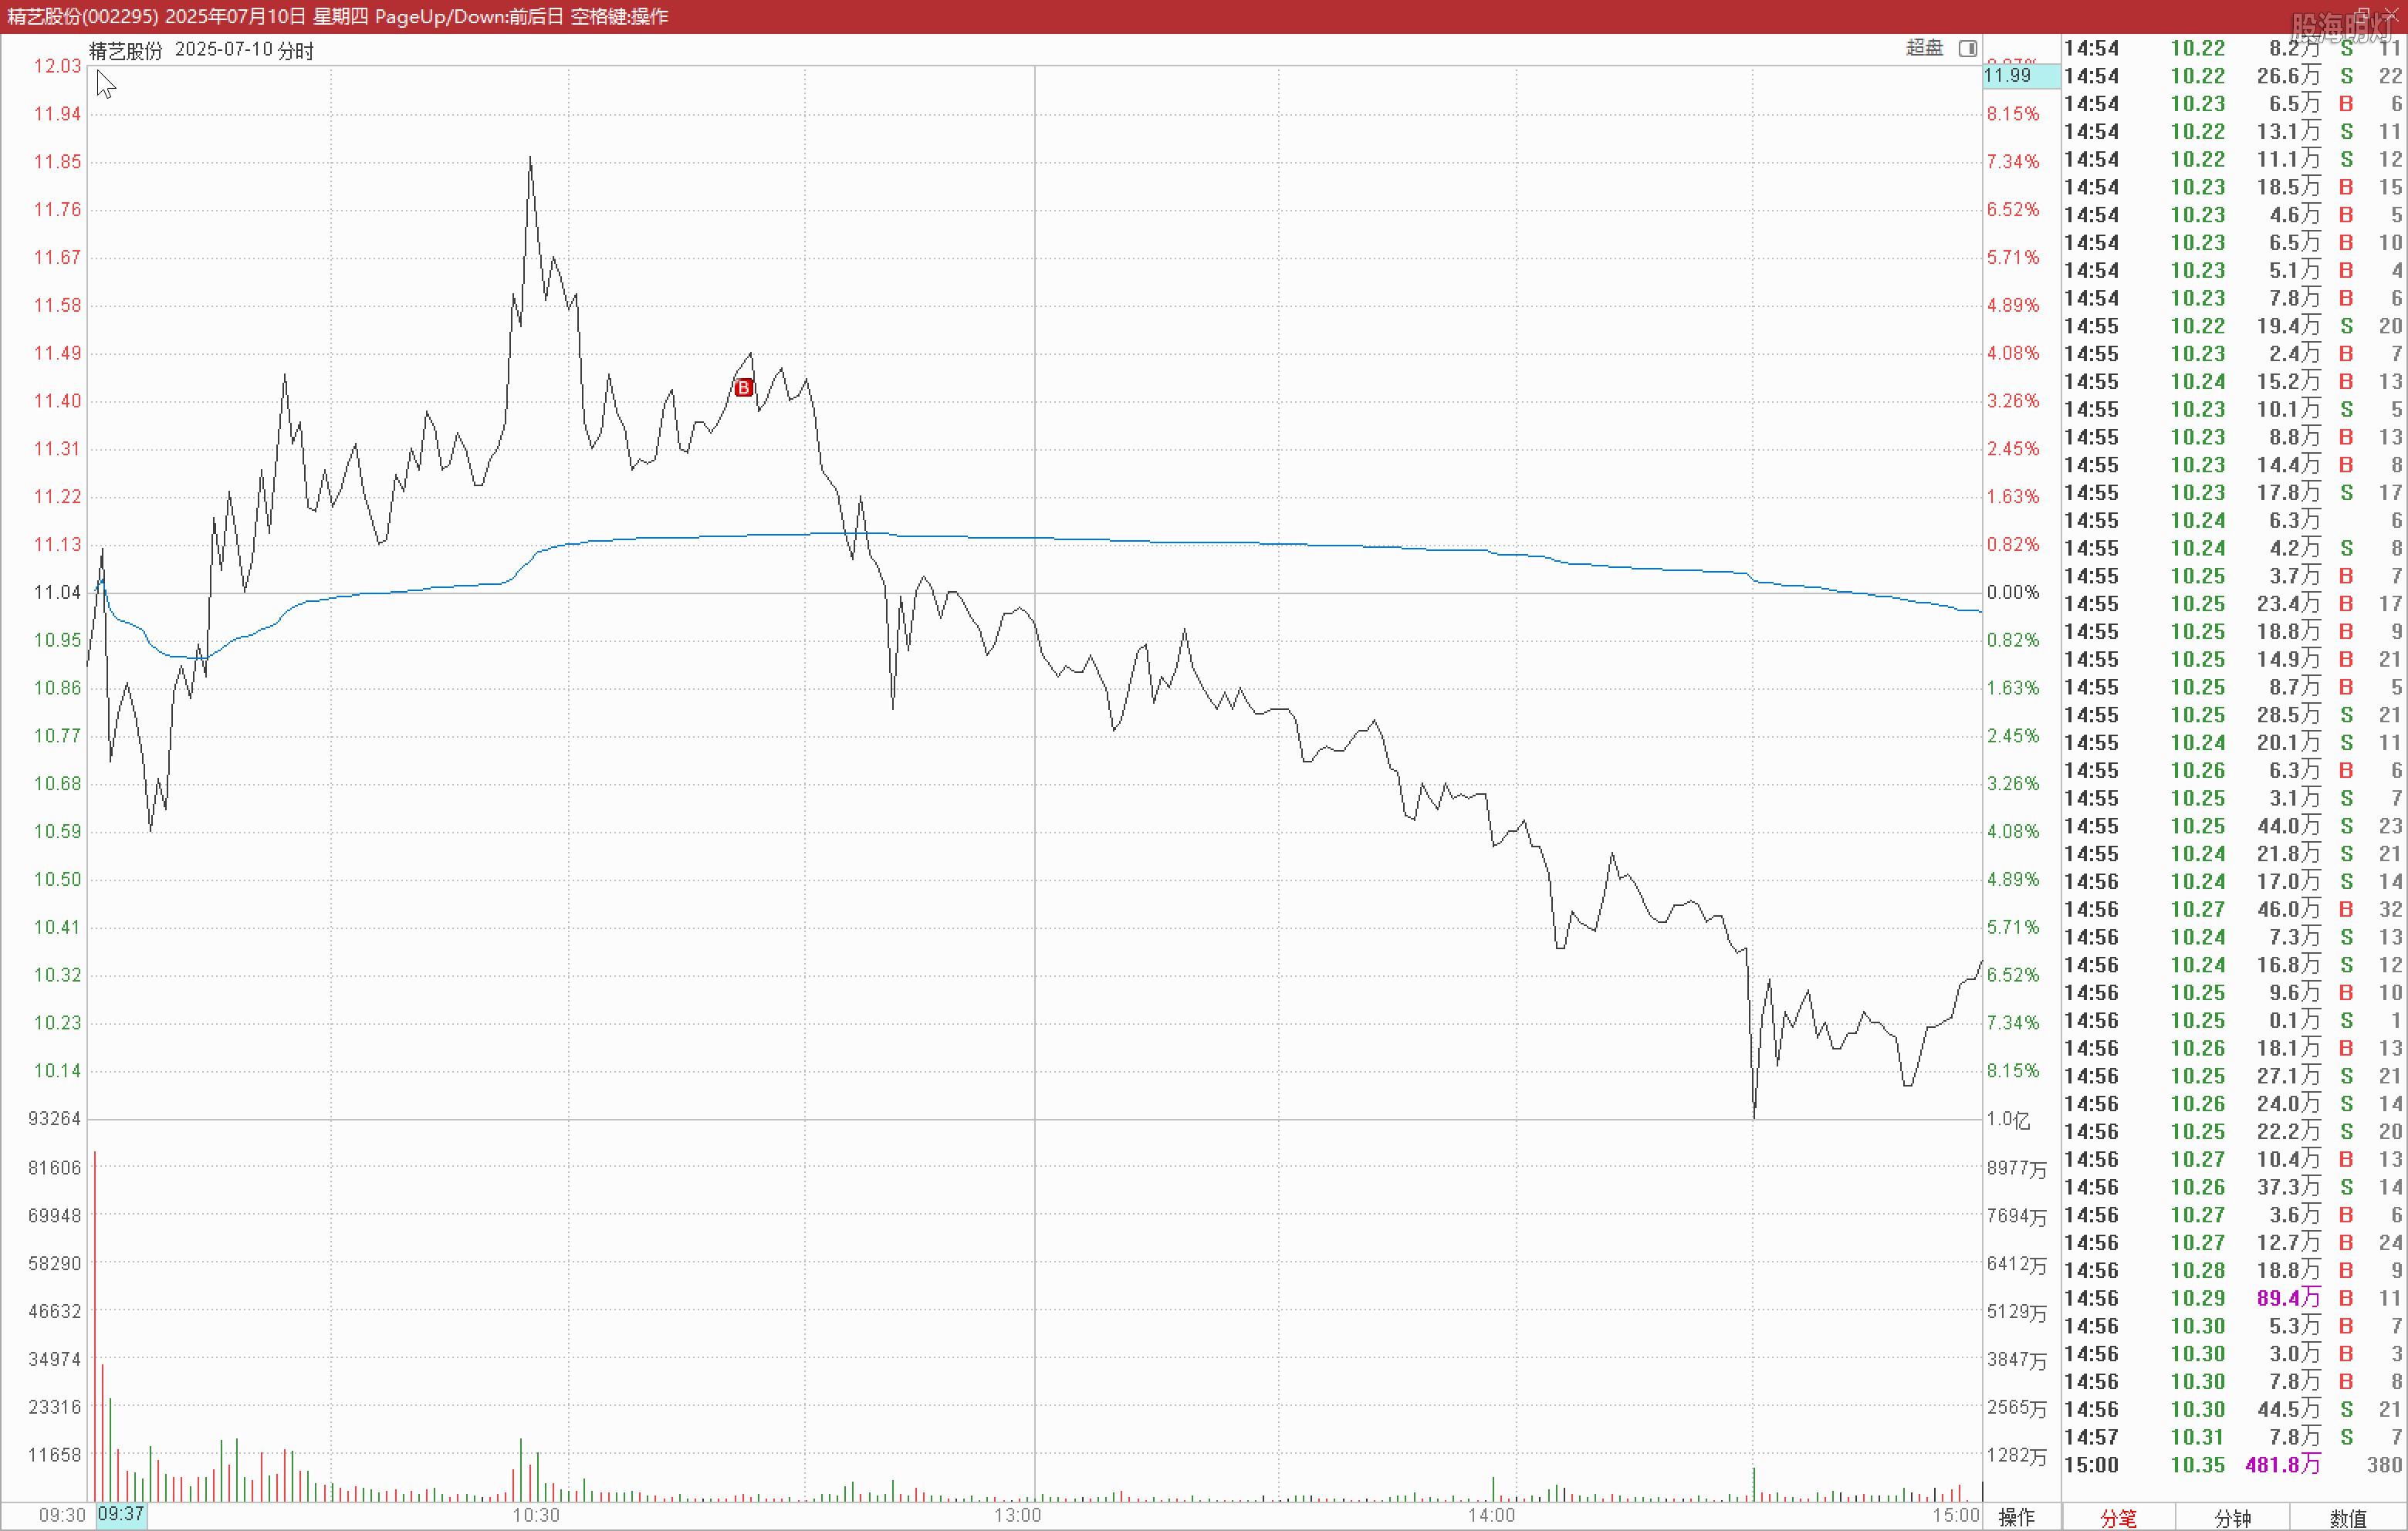Click the 10.14 price axis label
Viewport: 2408px width, 1531px height.
coord(57,1070)
